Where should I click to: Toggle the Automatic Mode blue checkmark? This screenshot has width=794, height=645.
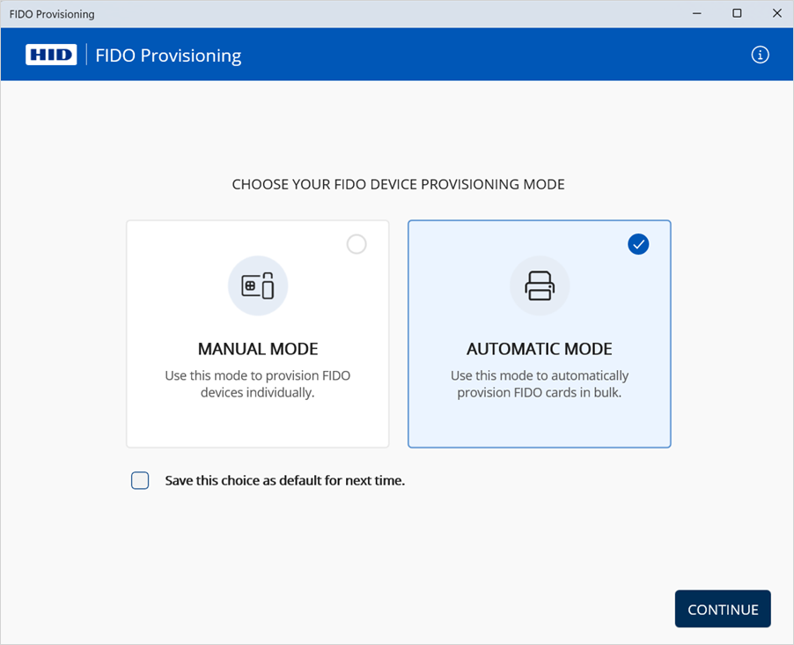tap(638, 244)
